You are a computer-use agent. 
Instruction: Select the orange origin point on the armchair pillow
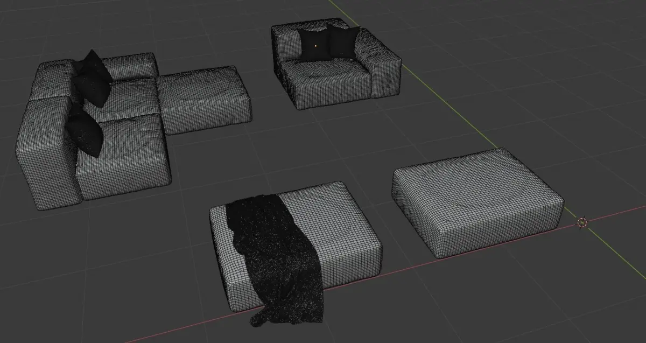click(316, 46)
